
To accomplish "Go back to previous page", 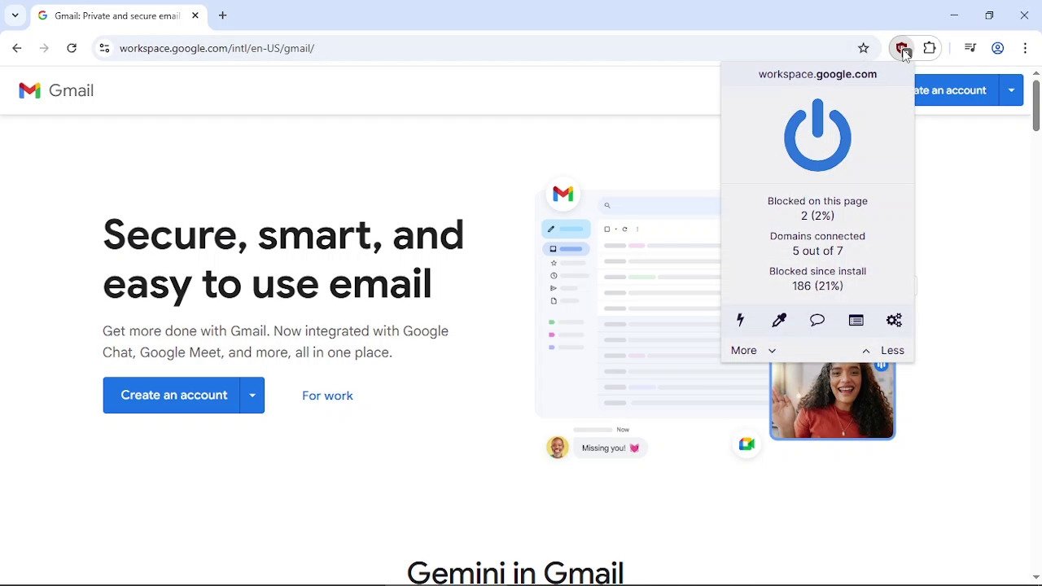I will [17, 48].
